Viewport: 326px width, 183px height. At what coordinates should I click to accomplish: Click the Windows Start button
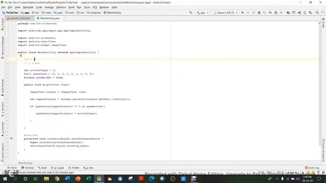5,178
